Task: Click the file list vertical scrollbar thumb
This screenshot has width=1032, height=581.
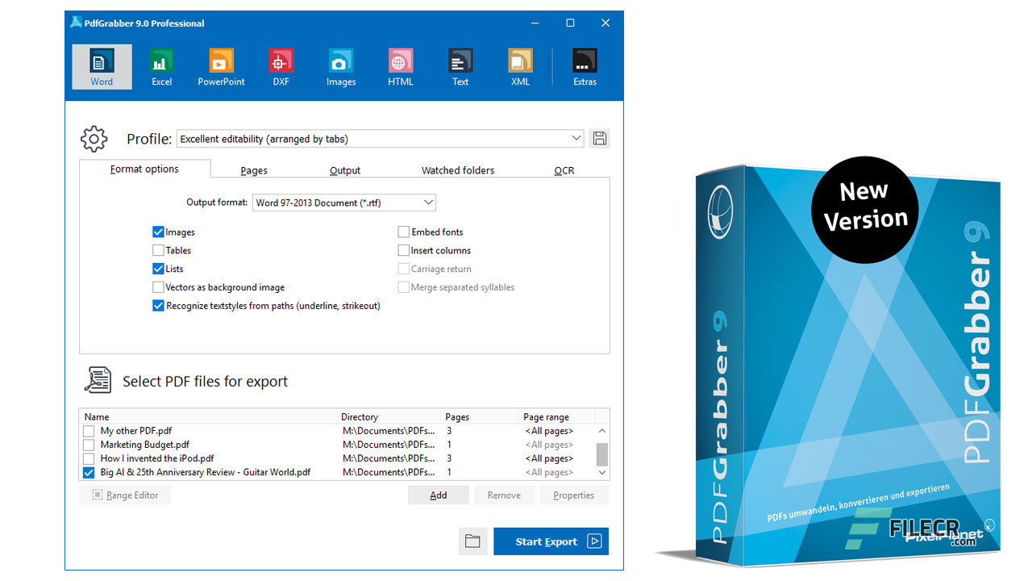Action: [602, 454]
